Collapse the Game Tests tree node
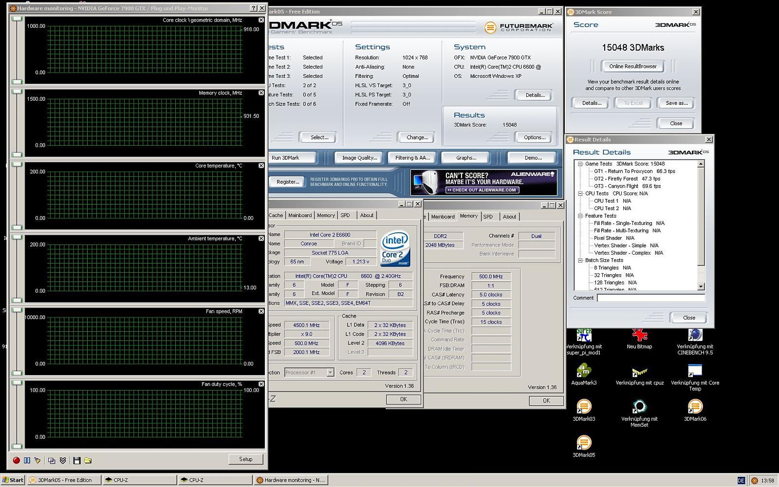779x487 pixels. 580,164
